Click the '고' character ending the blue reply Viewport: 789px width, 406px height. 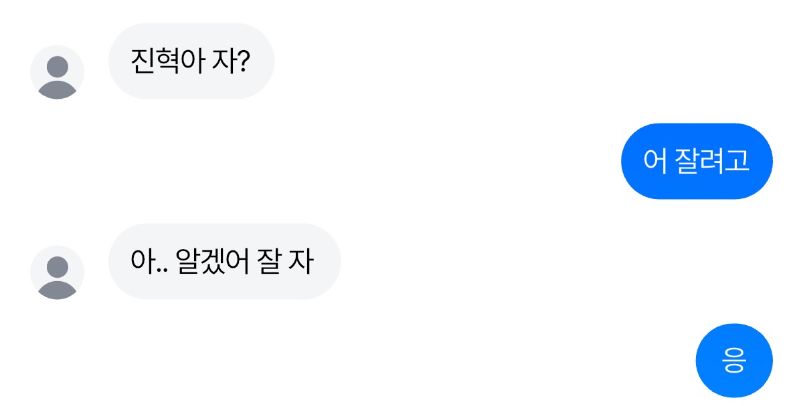click(737, 161)
